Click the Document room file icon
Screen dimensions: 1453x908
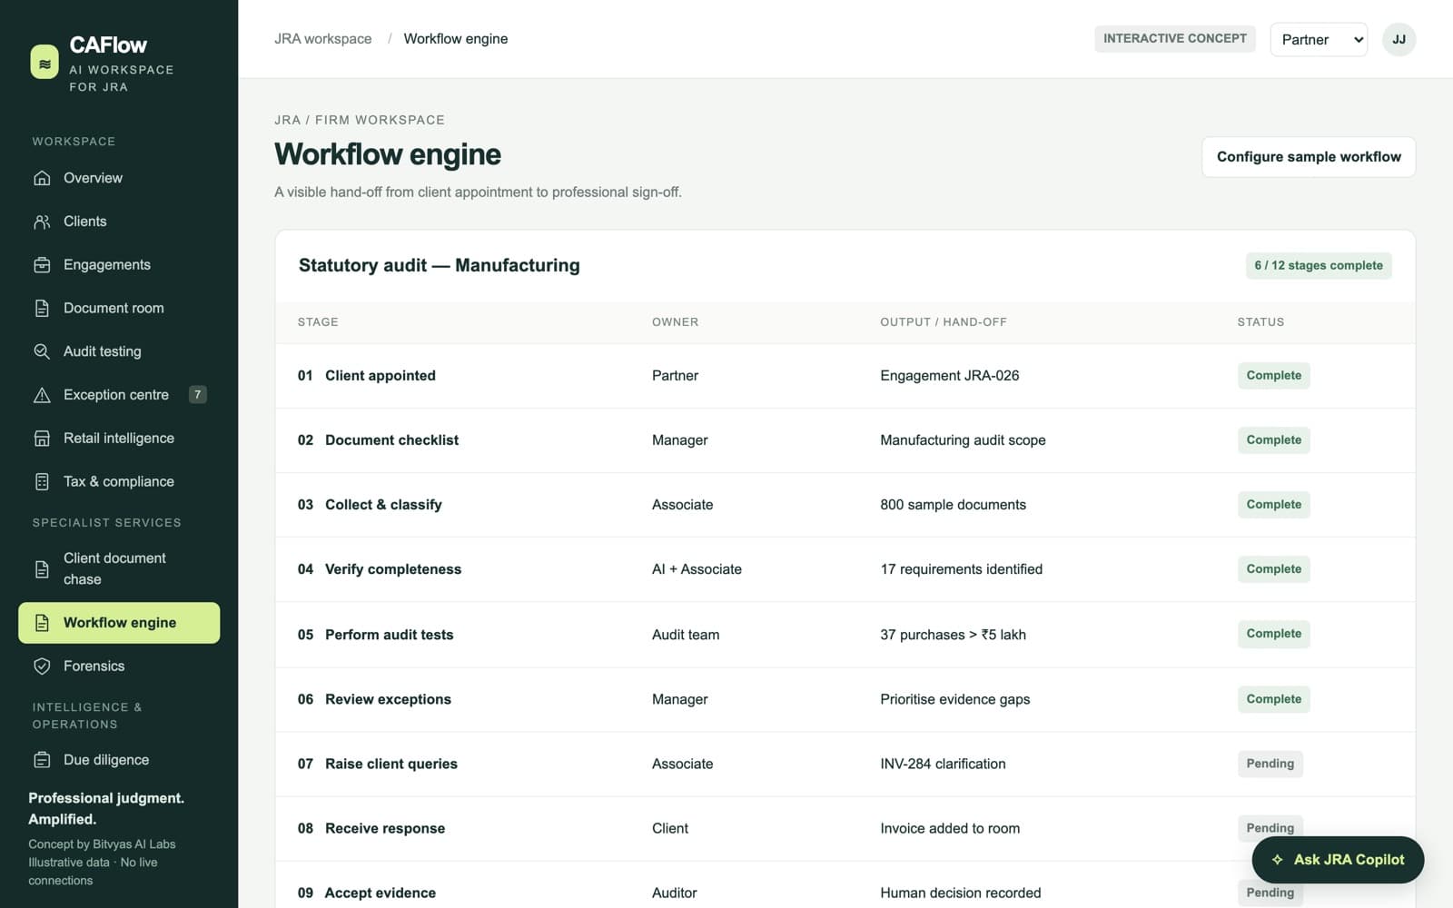coord(42,309)
